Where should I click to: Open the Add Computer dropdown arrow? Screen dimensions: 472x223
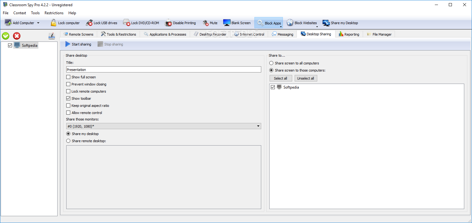pyautogui.click(x=38, y=23)
